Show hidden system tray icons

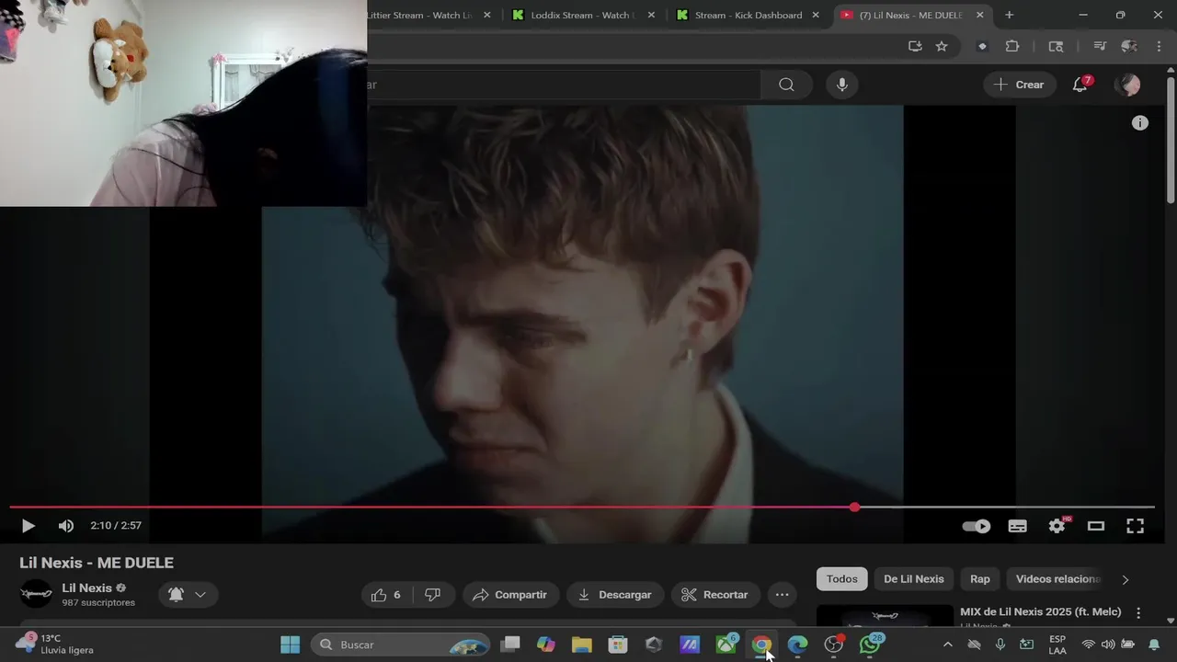pyautogui.click(x=948, y=645)
